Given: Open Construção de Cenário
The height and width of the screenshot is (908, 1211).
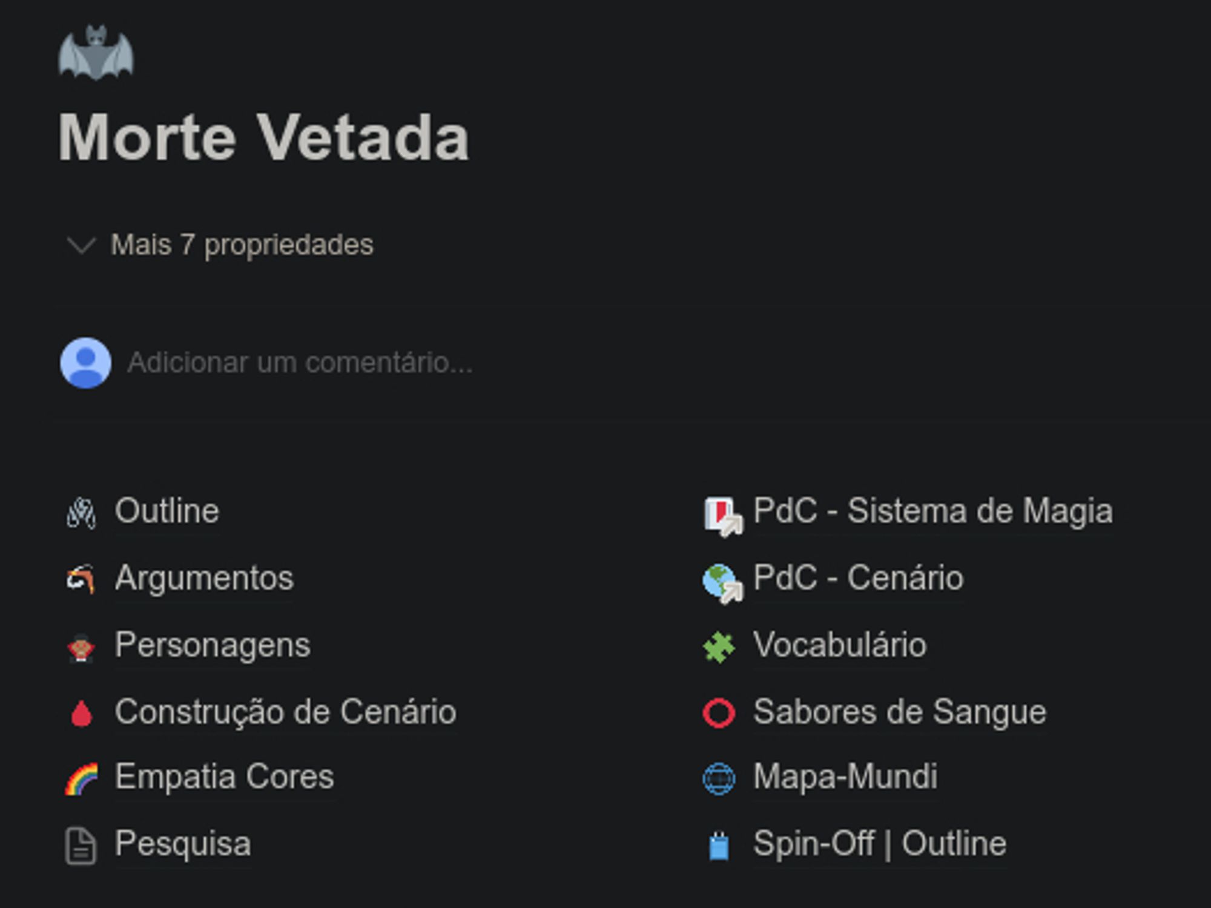Looking at the screenshot, I should pos(282,711).
